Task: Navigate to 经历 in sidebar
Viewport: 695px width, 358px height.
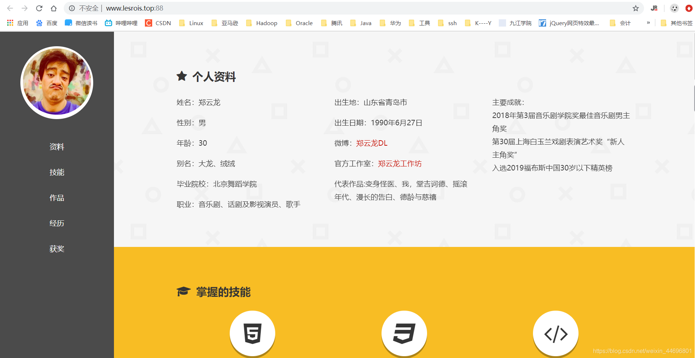Action: point(57,223)
